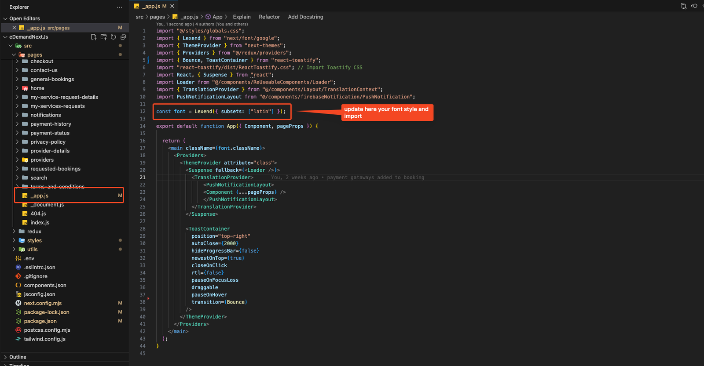The image size is (704, 366).
Task: Click the New Folder icon in Explorer
Action: click(x=103, y=37)
